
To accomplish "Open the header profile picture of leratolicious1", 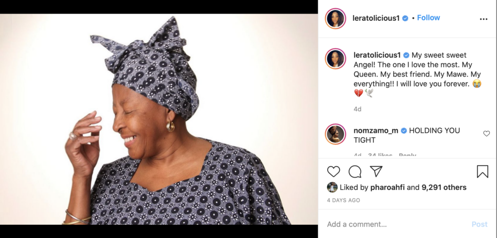I will coord(335,19).
